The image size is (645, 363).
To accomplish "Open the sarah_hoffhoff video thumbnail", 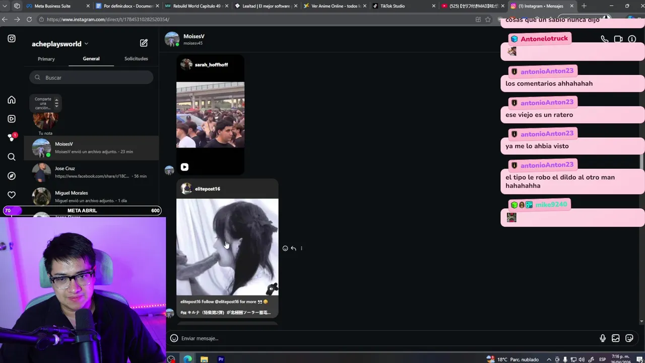I will [x=210, y=115].
